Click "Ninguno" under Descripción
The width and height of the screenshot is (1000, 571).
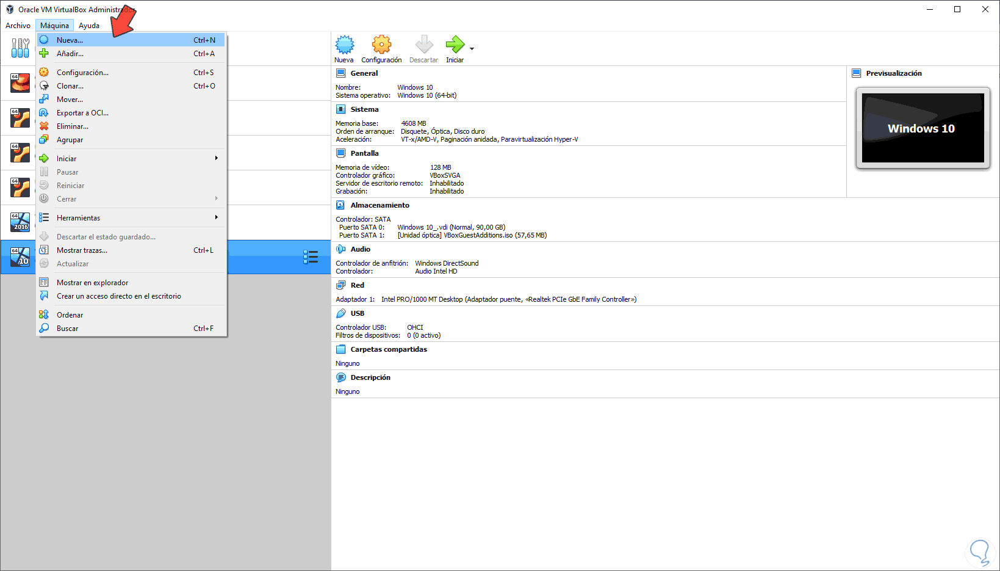(x=347, y=391)
